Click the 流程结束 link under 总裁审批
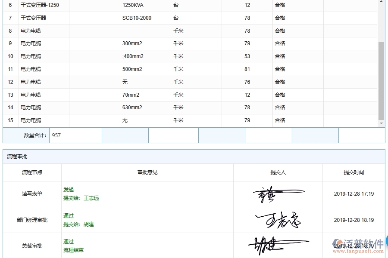The width and height of the screenshot is (388, 258). tap(73, 250)
